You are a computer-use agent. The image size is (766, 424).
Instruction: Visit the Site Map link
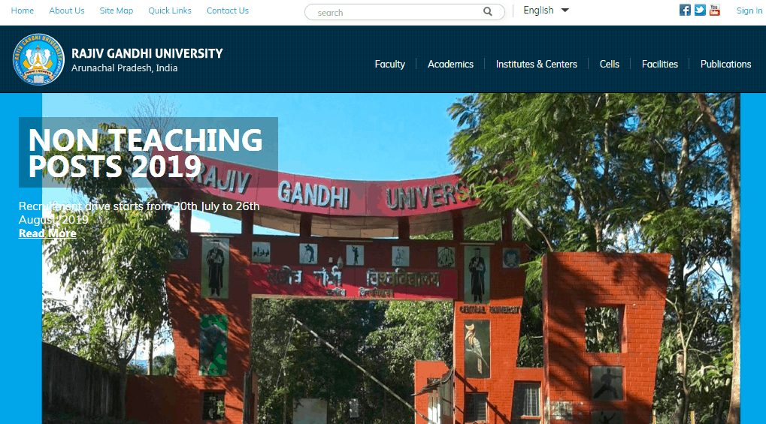tap(117, 11)
